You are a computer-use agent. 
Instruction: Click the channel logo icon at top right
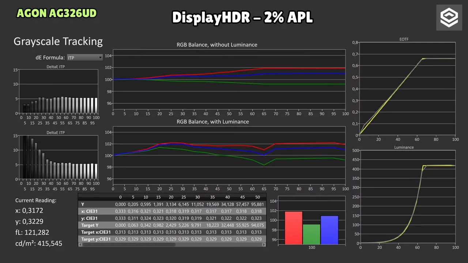point(449,18)
